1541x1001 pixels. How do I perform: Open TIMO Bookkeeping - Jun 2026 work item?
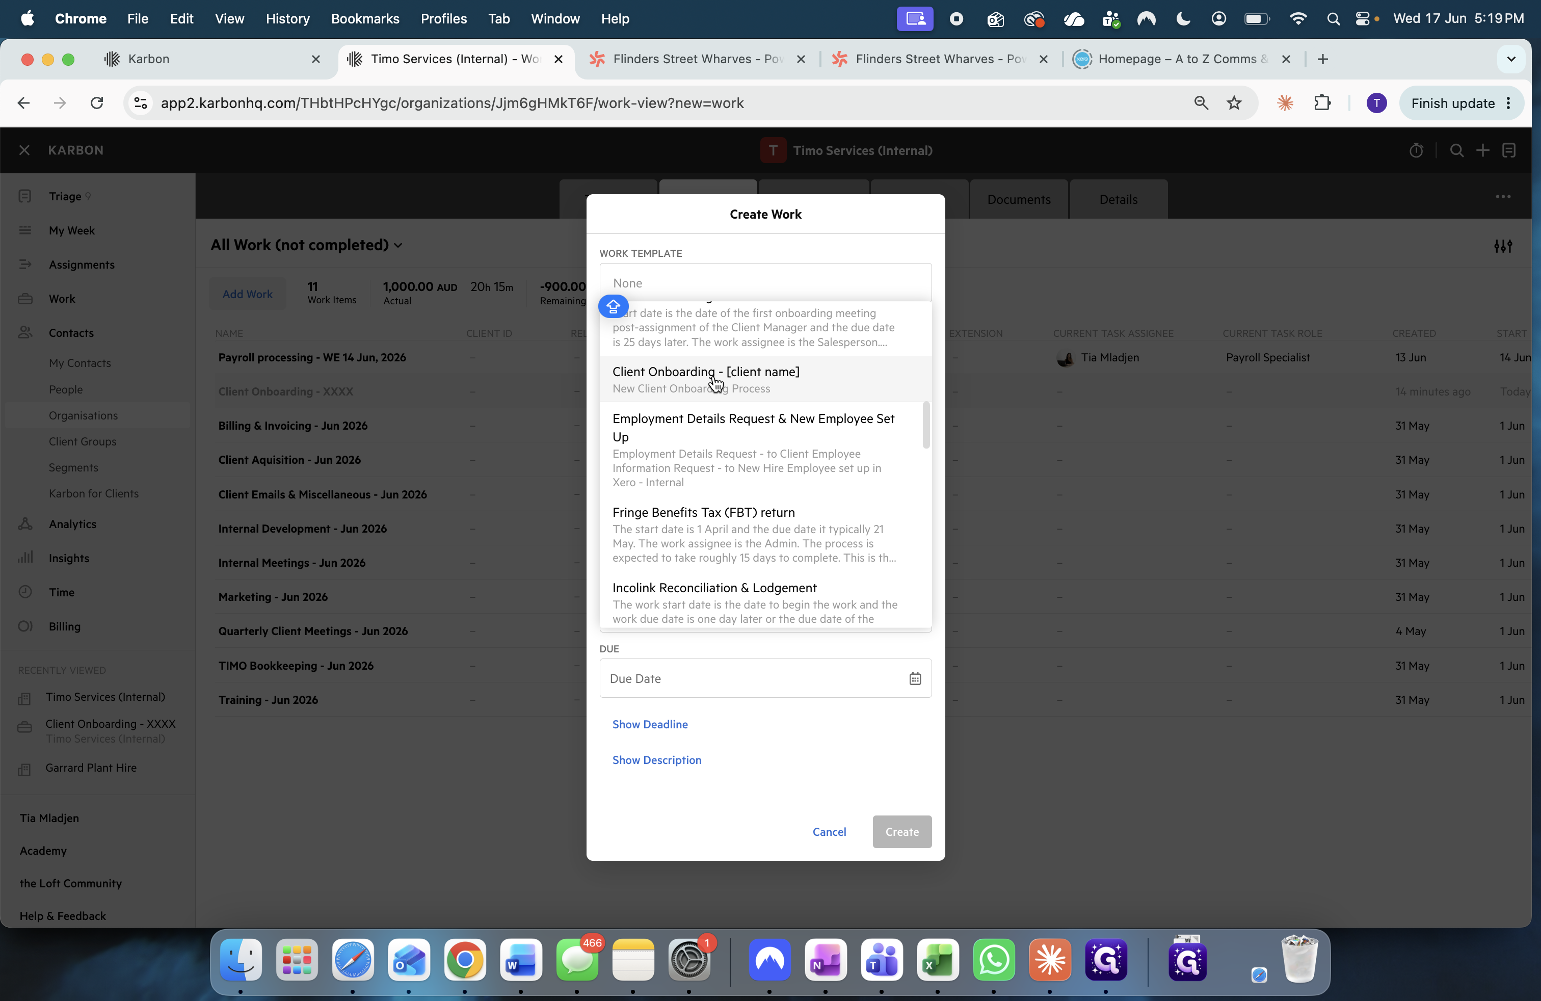[x=296, y=666]
